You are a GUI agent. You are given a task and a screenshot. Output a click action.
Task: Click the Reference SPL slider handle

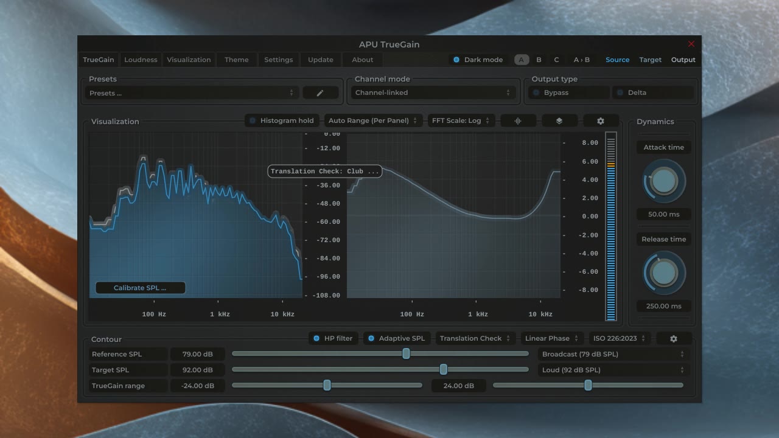click(406, 354)
